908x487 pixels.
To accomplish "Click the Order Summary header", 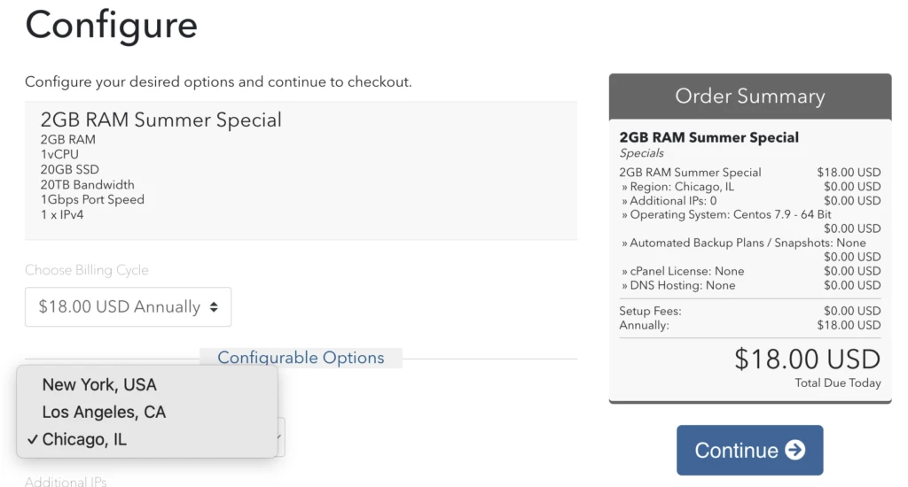I will pos(749,97).
